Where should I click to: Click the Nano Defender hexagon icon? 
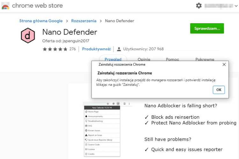coord(28,35)
